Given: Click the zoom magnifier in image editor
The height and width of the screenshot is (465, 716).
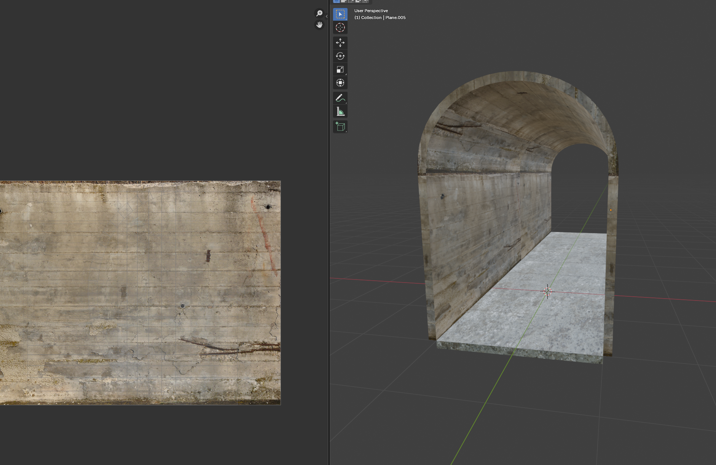Looking at the screenshot, I should (319, 14).
